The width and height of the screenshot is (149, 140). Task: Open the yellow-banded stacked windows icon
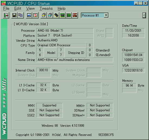44,15
